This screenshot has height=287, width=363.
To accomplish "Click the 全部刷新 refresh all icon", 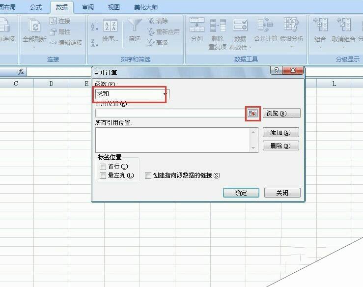I will [x=34, y=26].
